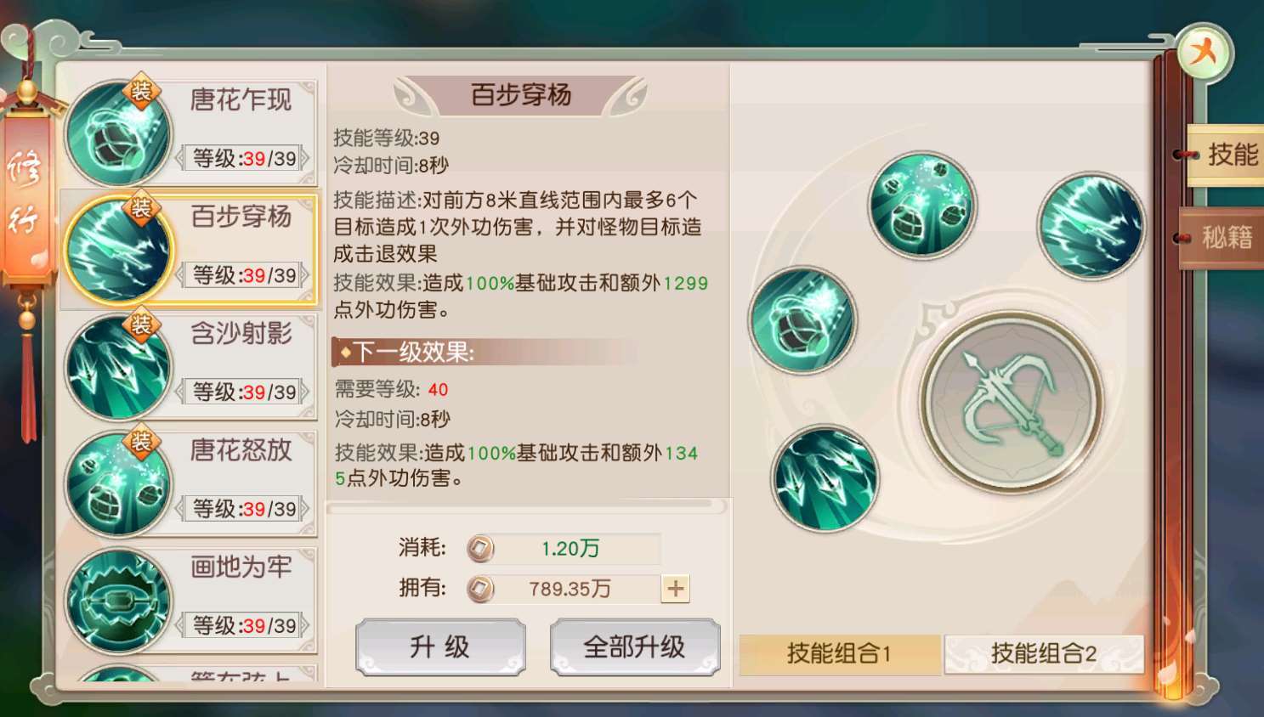Click the 升级 upgrade button
The image size is (1264, 717).
point(440,647)
